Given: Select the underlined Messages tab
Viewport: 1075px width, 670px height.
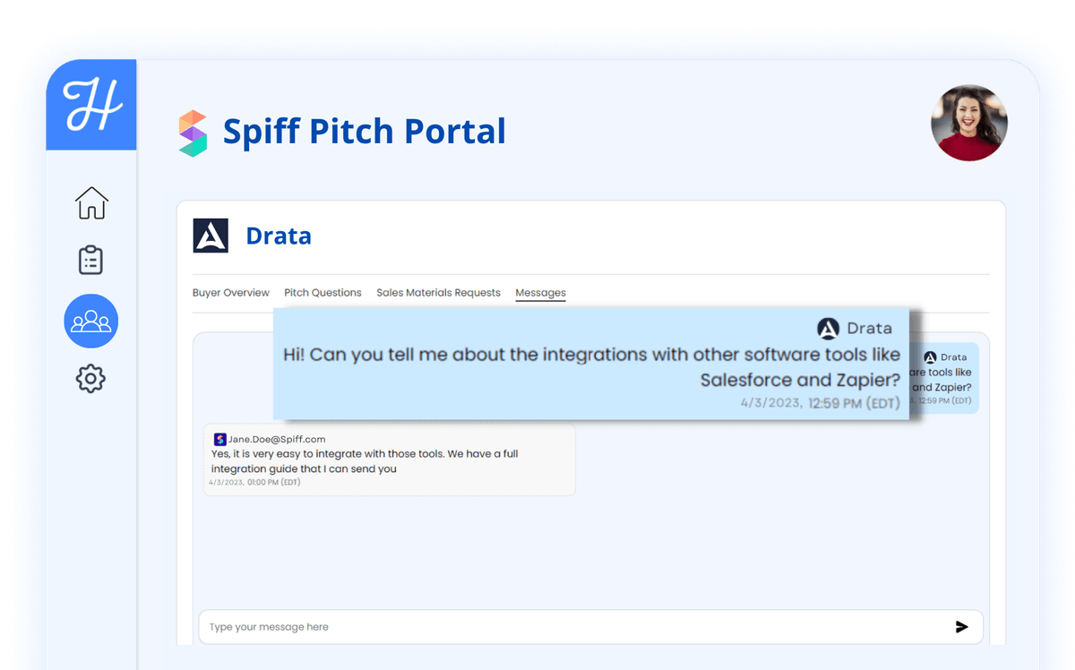Looking at the screenshot, I should pyautogui.click(x=540, y=292).
